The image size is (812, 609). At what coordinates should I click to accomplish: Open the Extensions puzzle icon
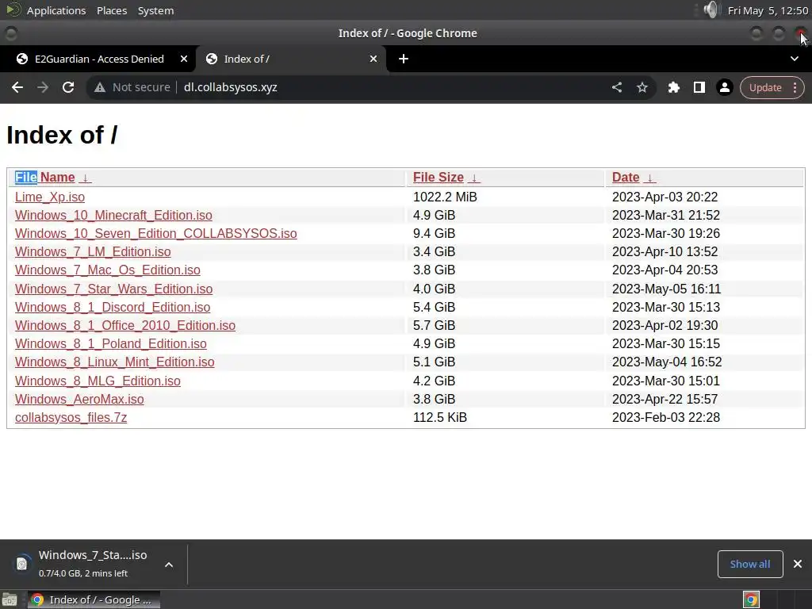pyautogui.click(x=674, y=87)
